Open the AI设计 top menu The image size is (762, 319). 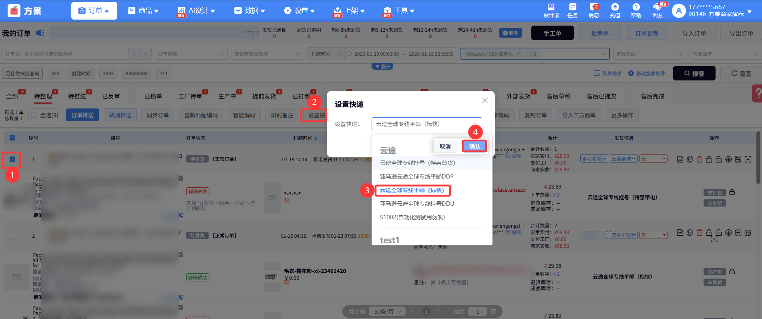click(x=196, y=11)
